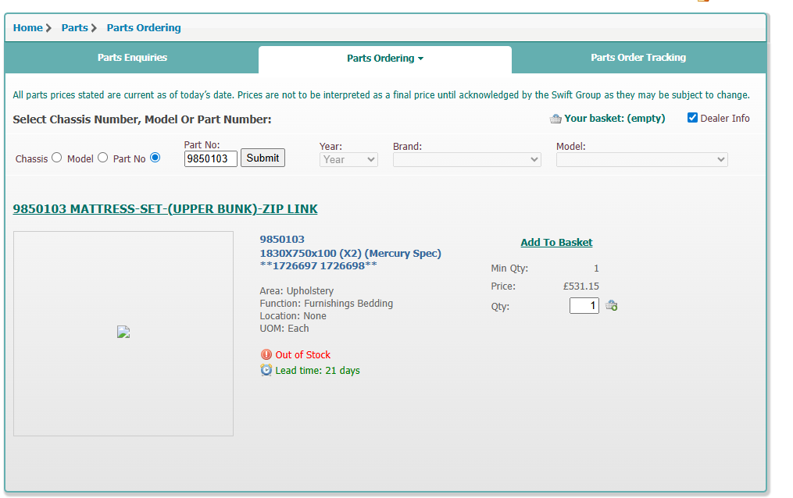Go to Parts in the breadcrumb
This screenshot has height=498, width=793.
pos(74,28)
